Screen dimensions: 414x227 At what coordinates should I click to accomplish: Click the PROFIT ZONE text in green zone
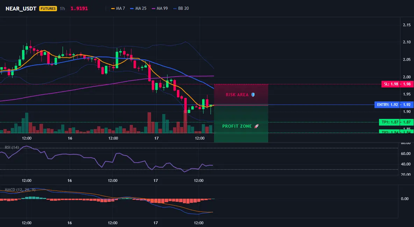237,126
